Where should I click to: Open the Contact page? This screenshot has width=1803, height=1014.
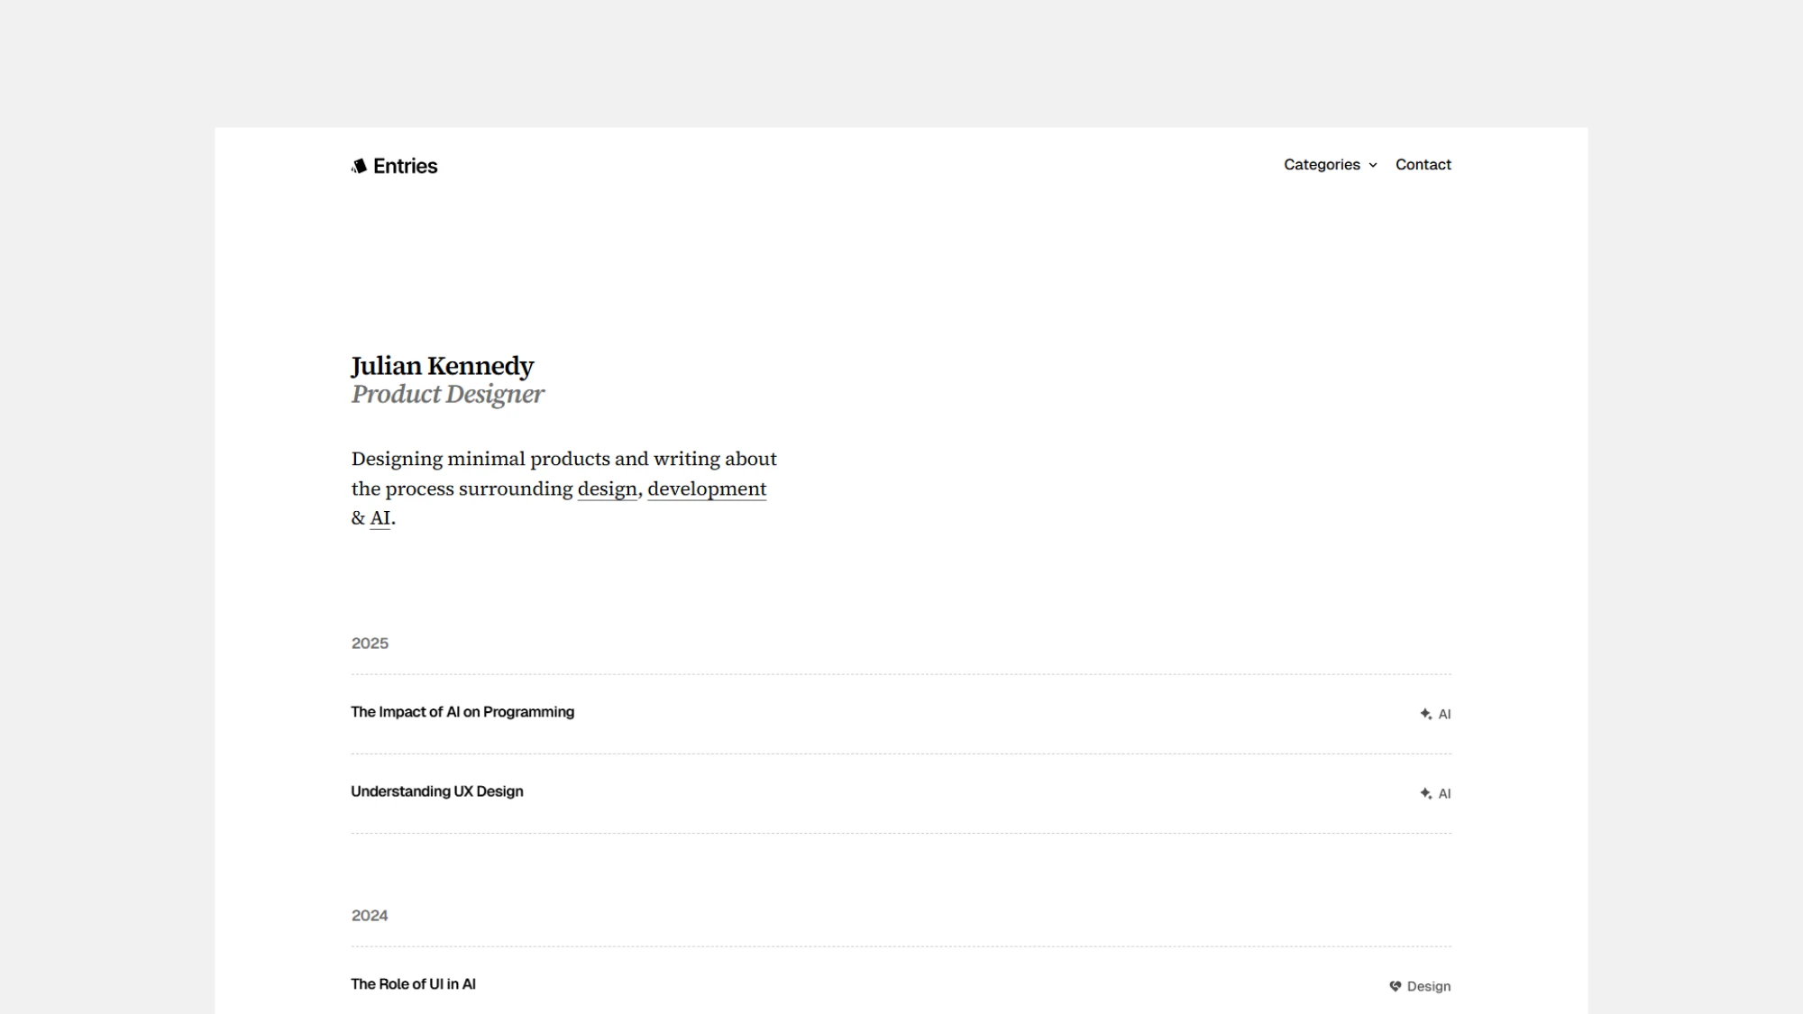click(1423, 165)
